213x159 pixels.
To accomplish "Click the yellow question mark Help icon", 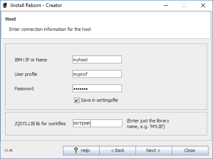I will pyautogui.click(x=76, y=150).
